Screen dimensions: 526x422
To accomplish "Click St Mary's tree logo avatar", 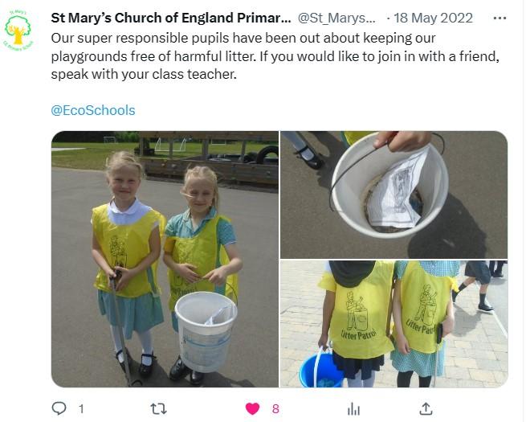I will coord(18,31).
